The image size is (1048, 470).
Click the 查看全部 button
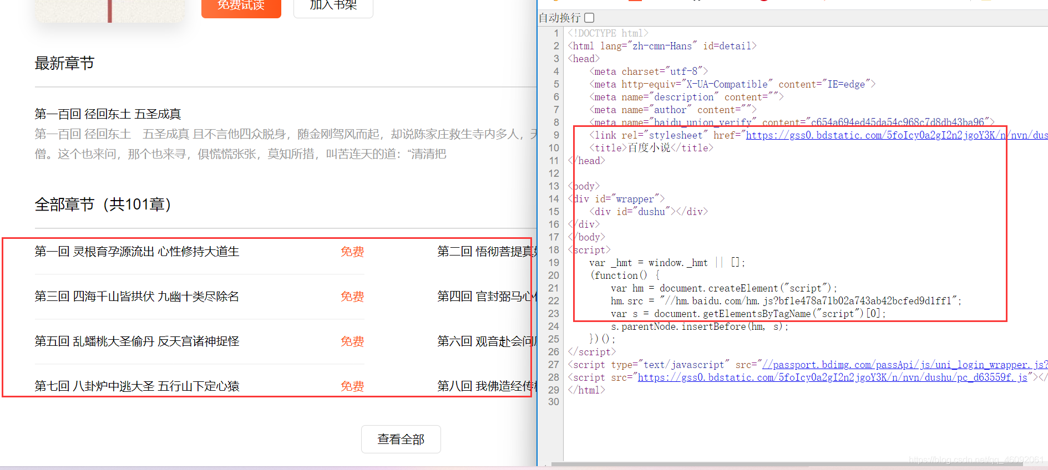(x=401, y=439)
